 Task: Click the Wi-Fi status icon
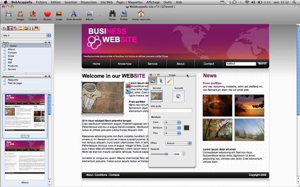(247, 2)
